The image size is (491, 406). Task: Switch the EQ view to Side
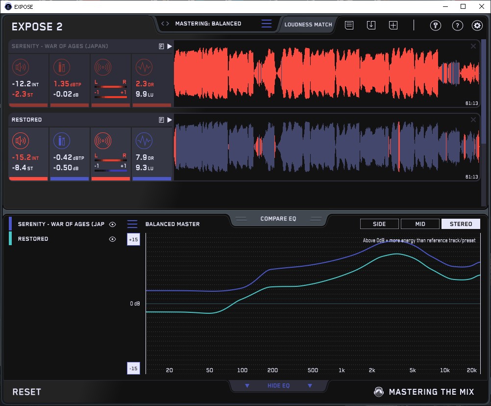pos(379,224)
